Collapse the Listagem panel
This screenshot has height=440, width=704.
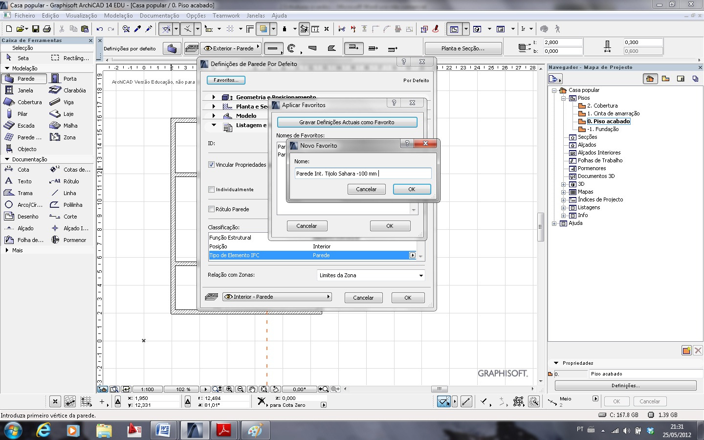(x=214, y=125)
